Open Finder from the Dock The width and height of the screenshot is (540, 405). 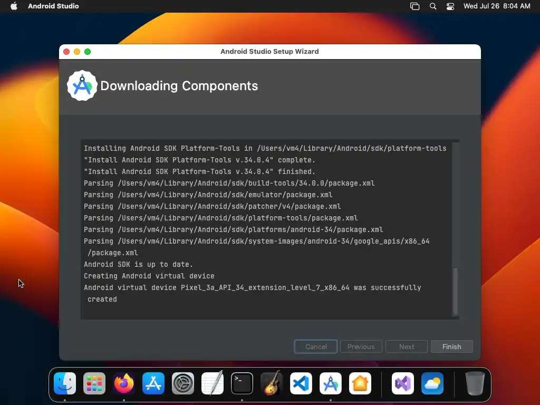[65, 383]
